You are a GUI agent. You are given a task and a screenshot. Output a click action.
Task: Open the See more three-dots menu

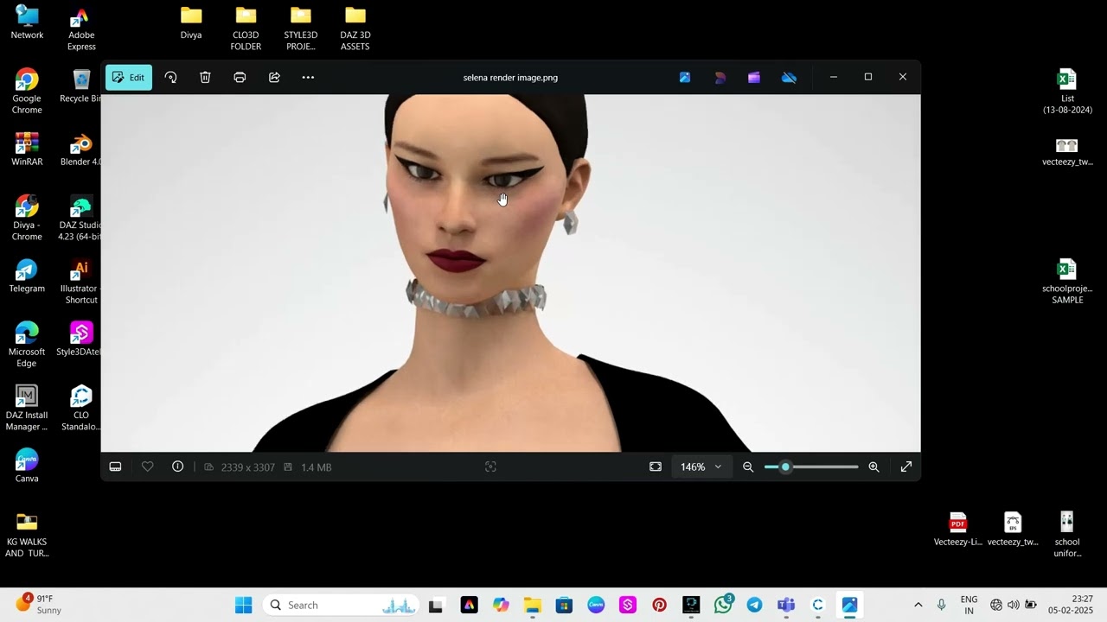[308, 78]
